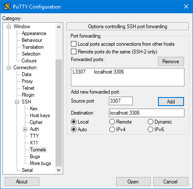Select the IPv6 radio button
Image resolution: width=193 pixels, height=189 pixels.
(150, 130)
